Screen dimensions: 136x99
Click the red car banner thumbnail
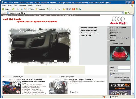(120, 54)
